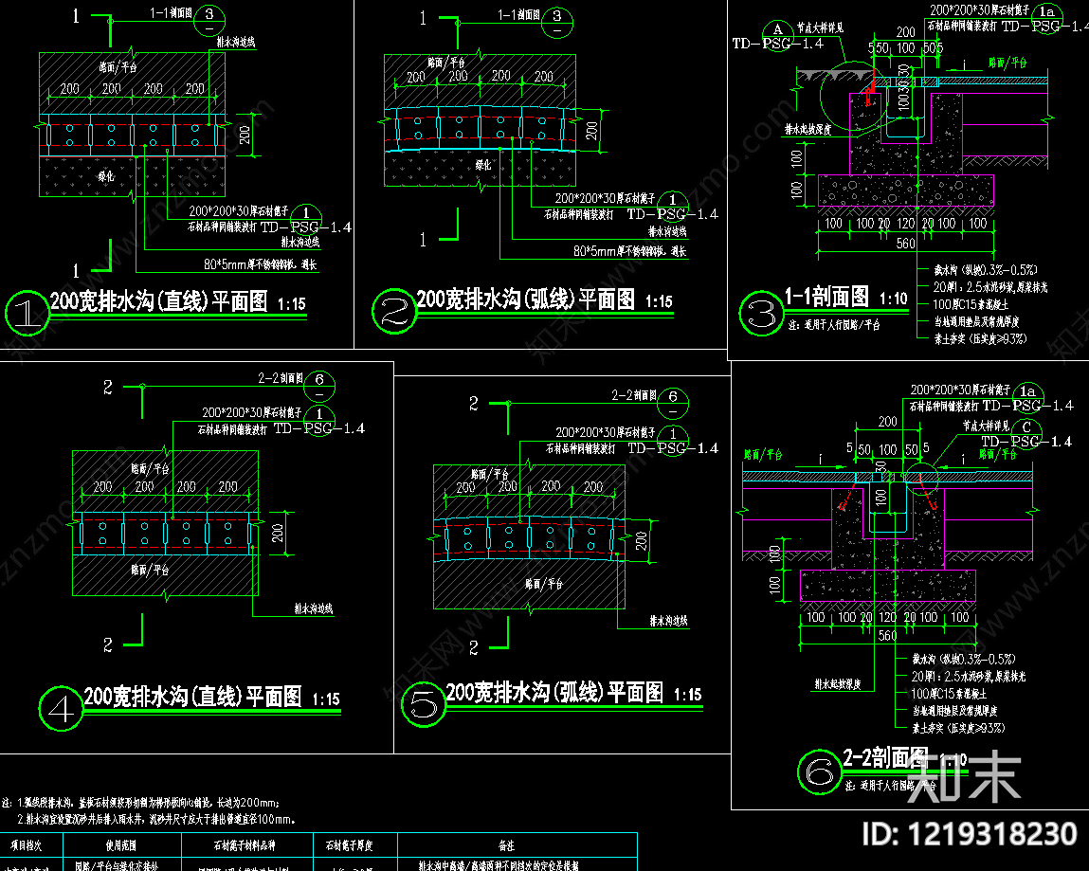Click the '素土夯实' note in drawing 3
The height and width of the screenshot is (871, 1089).
click(980, 339)
